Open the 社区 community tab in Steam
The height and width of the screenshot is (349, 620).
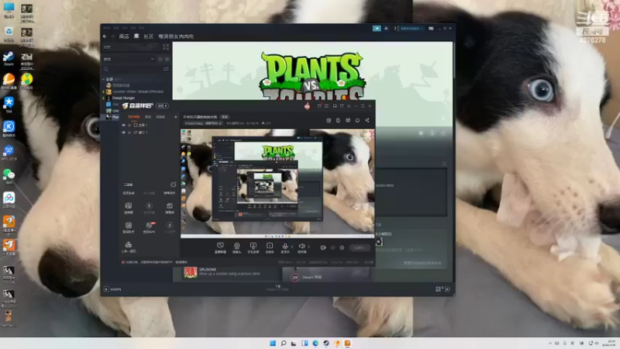point(148,36)
